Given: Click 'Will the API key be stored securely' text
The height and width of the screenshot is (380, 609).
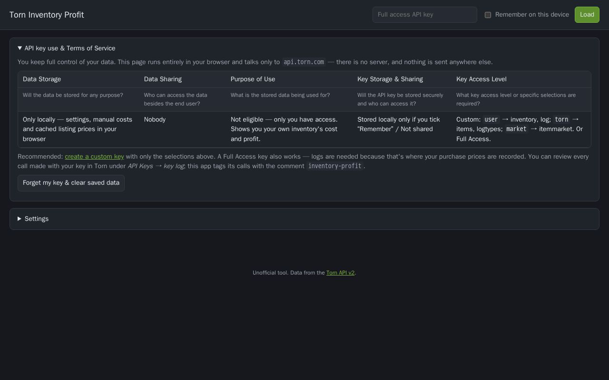Looking at the screenshot, I should 400,99.
